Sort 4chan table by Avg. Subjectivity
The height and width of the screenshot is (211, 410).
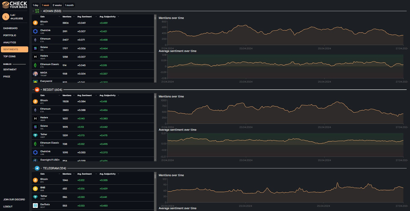point(108,17)
